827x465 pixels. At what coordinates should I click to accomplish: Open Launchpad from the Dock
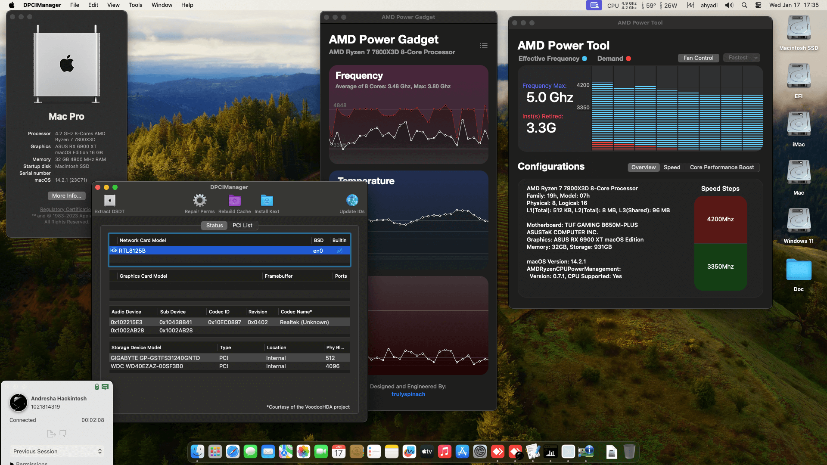[215, 451]
